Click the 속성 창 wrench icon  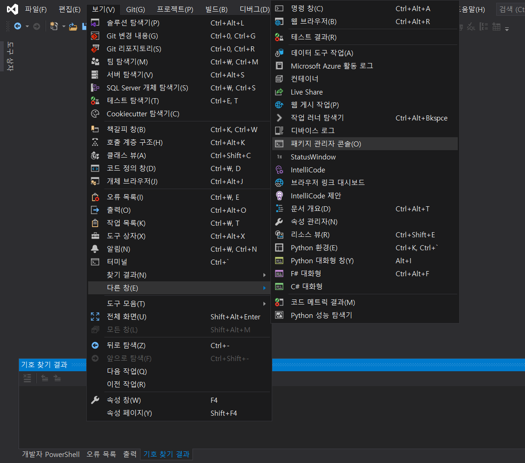pyautogui.click(x=95, y=400)
